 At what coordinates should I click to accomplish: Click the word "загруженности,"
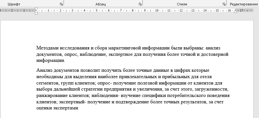point(211,89)
